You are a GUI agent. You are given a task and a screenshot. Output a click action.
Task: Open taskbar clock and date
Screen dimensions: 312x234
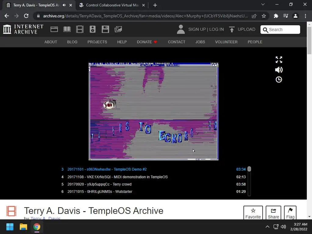pos(299,227)
